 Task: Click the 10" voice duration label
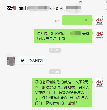tap(57, 21)
